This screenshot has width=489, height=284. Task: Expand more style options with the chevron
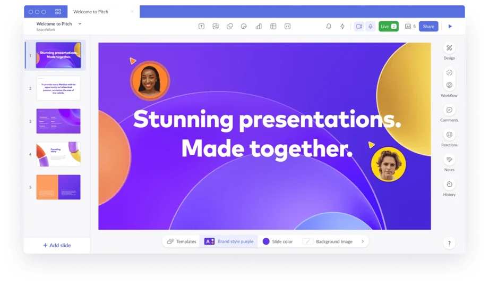(x=363, y=241)
